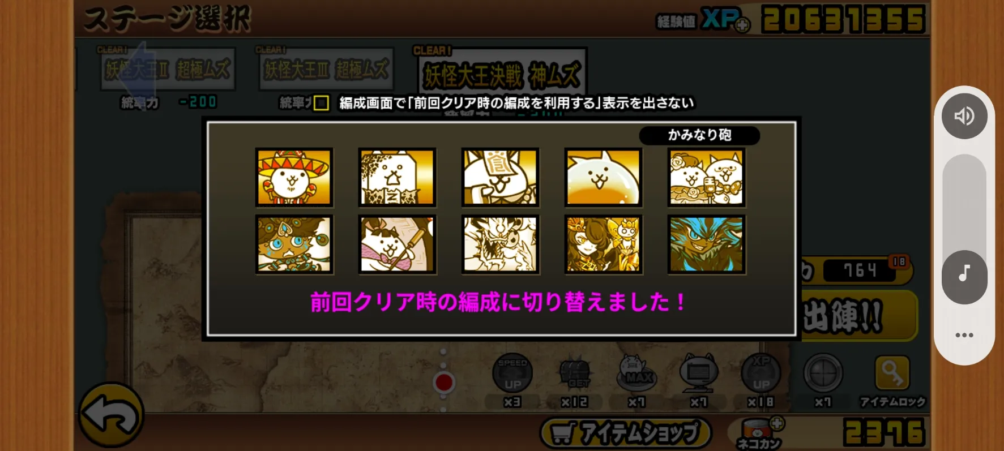Open the かみなり砲 cannon selector
Image resolution: width=1004 pixels, height=451 pixels.
(699, 135)
